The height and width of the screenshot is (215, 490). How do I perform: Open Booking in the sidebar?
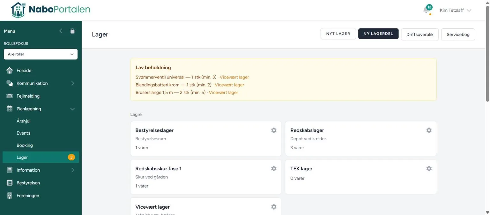(25, 145)
